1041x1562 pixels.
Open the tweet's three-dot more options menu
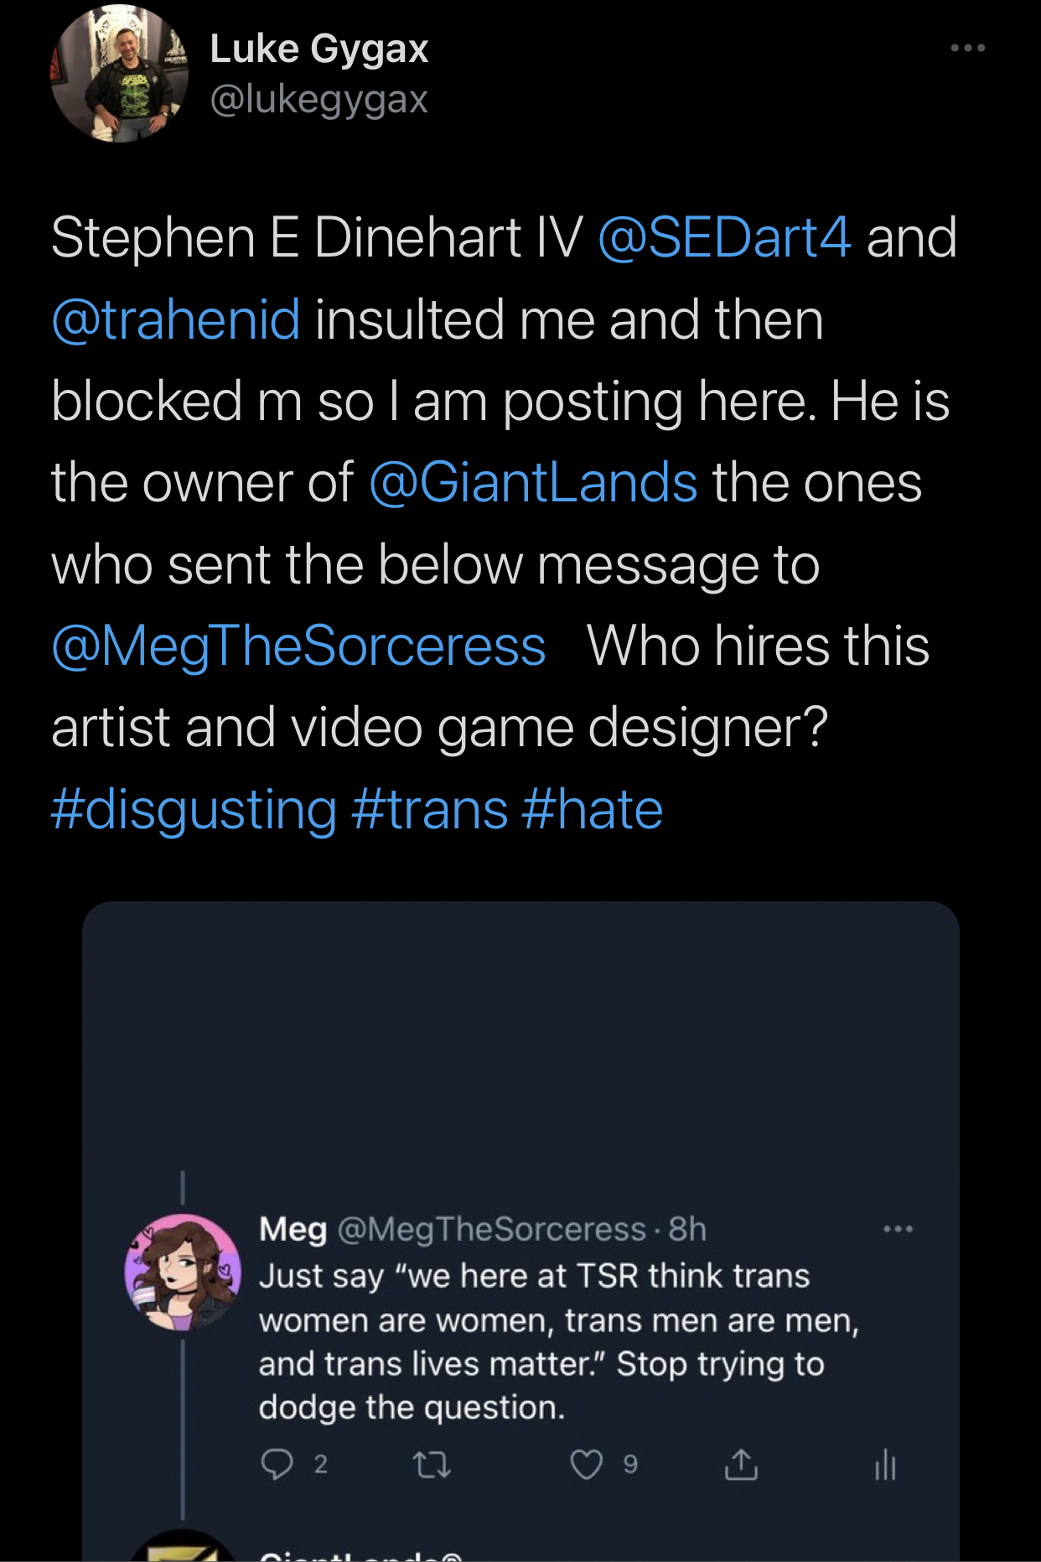967,48
